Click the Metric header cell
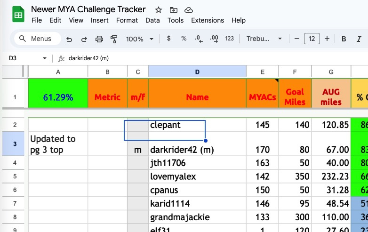Viewport: 368px width, 232px height. pyautogui.click(x=107, y=93)
